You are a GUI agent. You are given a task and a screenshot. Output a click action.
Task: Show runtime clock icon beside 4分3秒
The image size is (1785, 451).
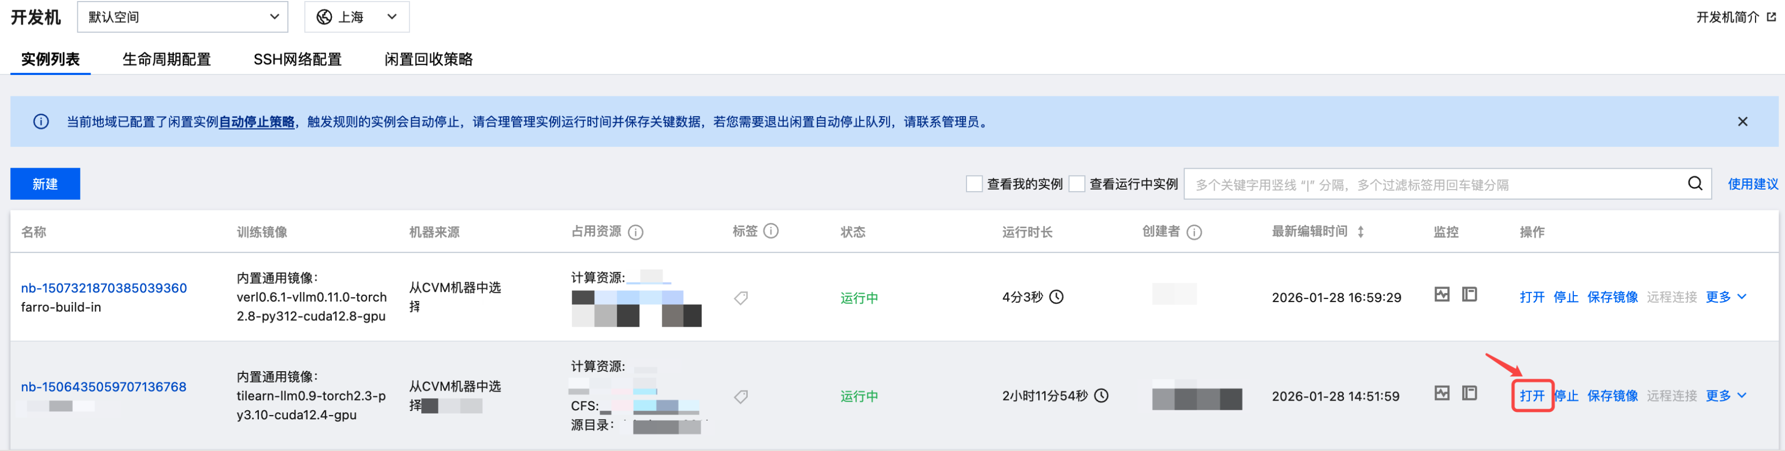point(1056,297)
